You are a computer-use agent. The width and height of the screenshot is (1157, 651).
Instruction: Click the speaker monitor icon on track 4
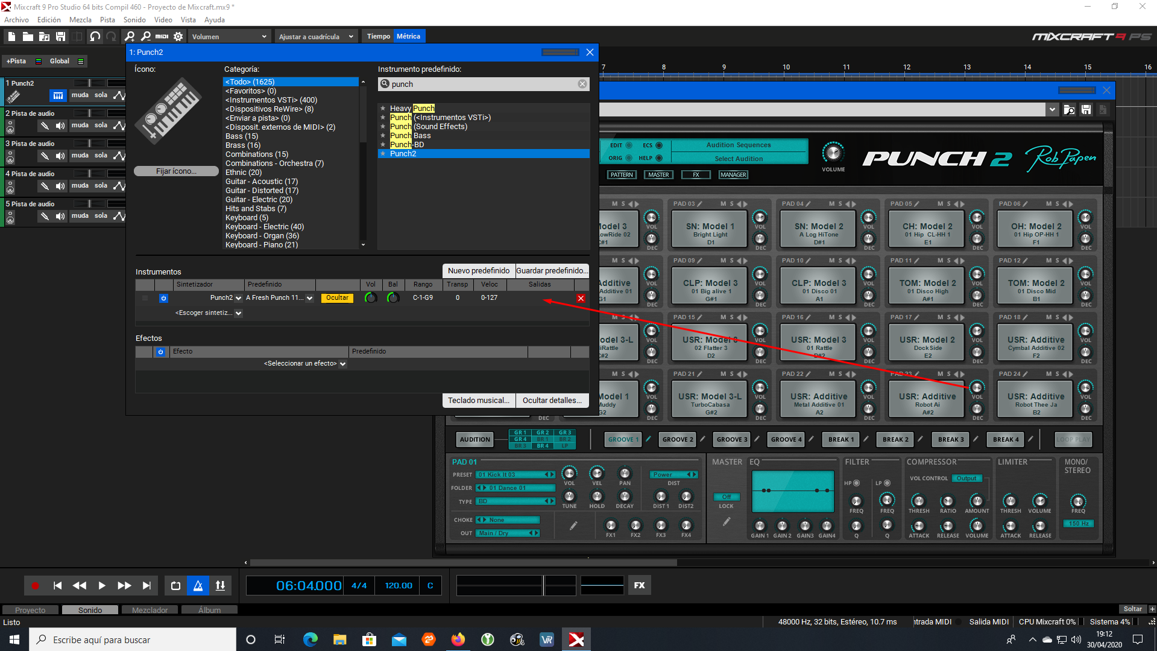click(60, 186)
